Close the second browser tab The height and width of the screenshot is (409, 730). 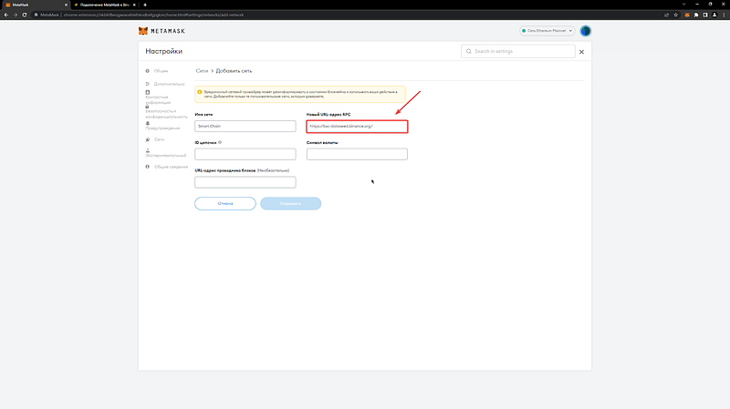(x=134, y=5)
